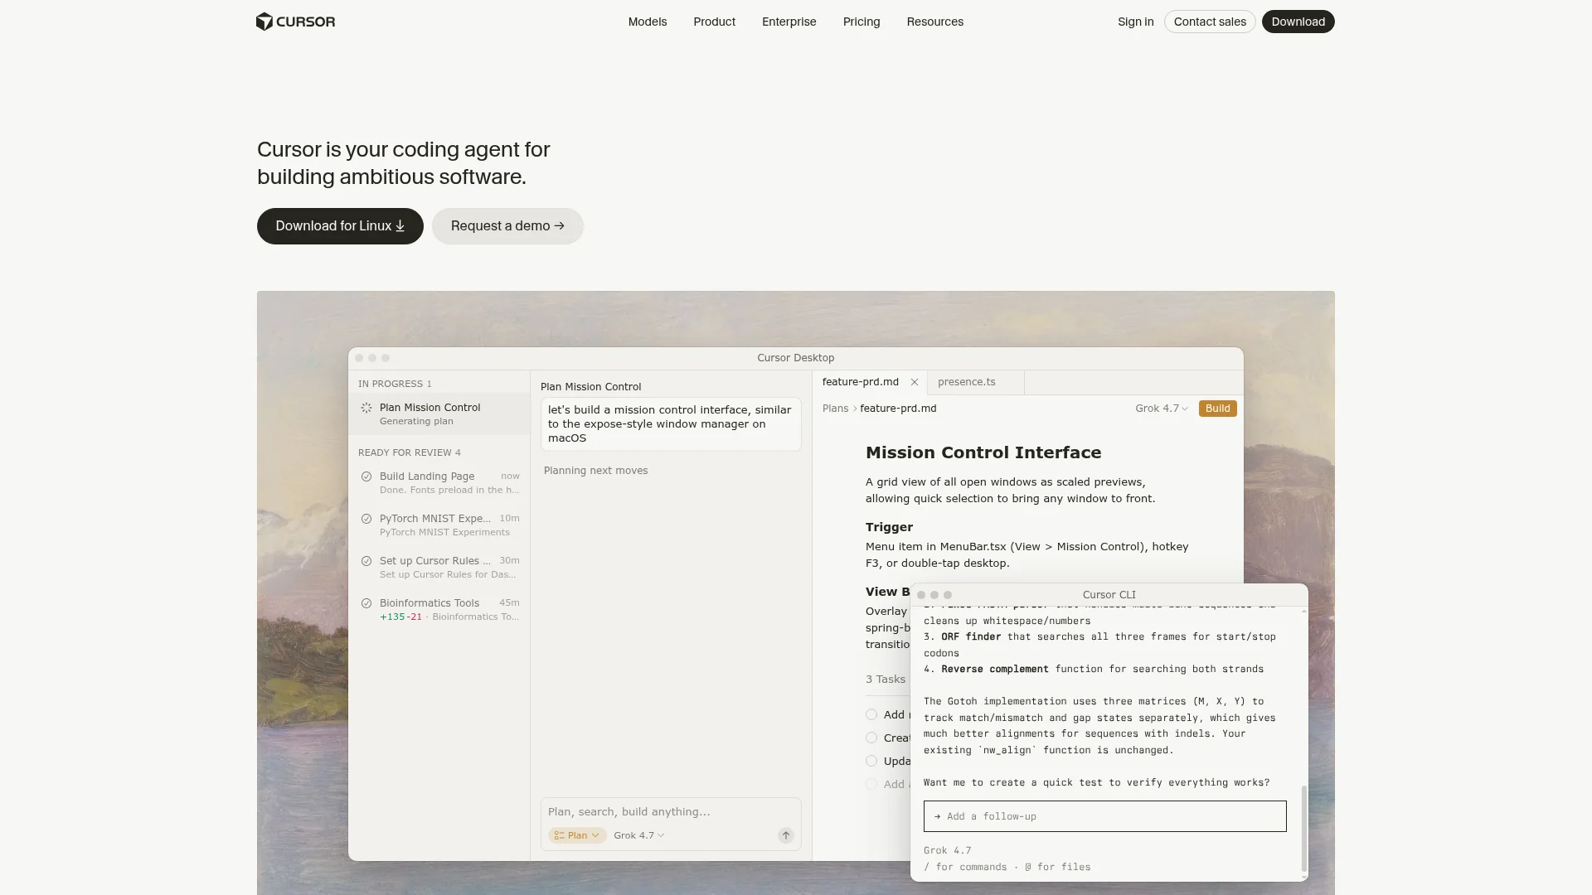1592x895 pixels.
Task: Check the first task circle starting with Add
Action: (x=871, y=714)
